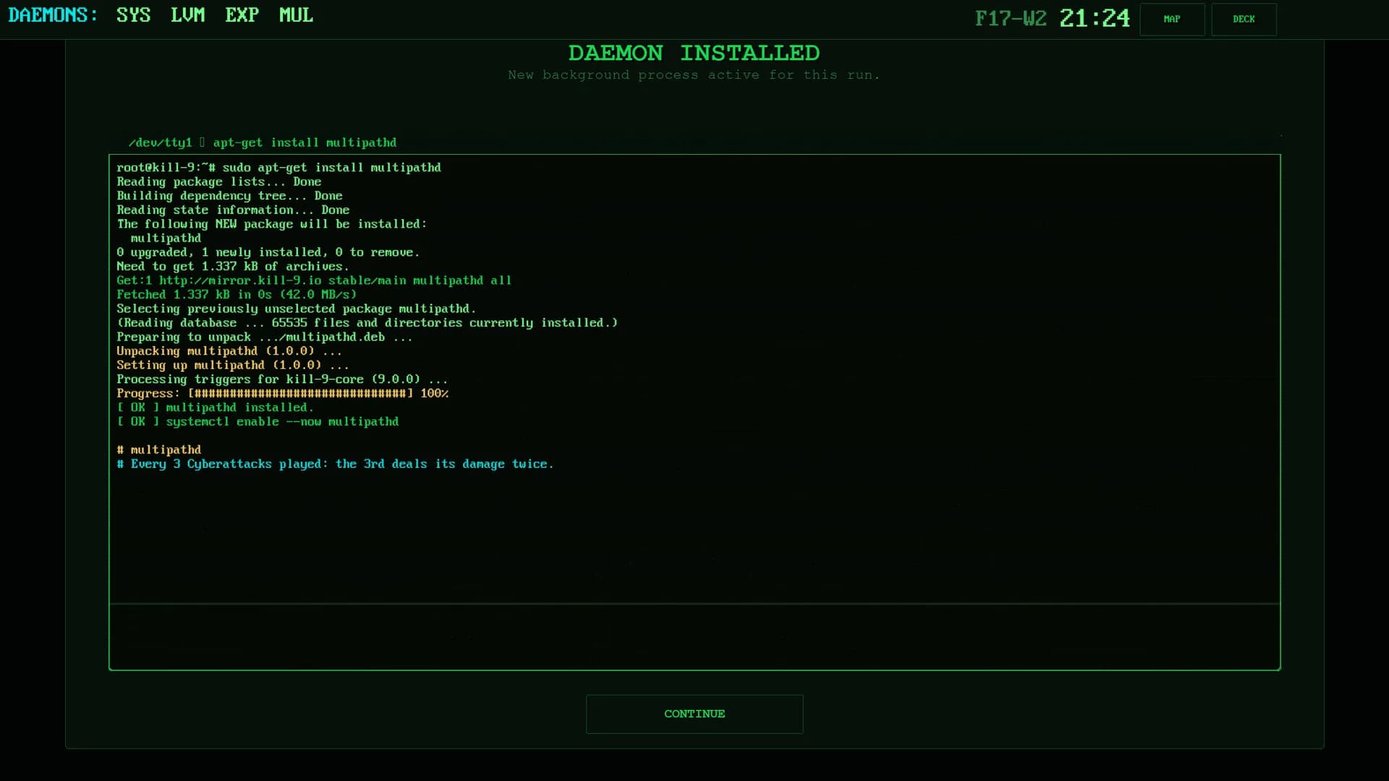Click the 'New background process active' subtitle
Viewport: 1389px width, 781px height.
(694, 75)
